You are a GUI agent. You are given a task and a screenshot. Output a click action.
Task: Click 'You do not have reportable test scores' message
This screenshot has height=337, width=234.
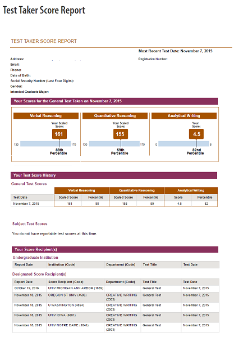[54, 233]
